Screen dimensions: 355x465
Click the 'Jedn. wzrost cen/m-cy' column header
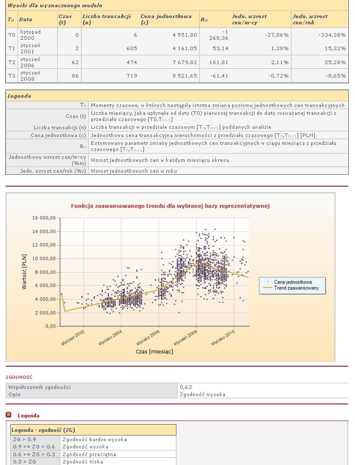point(249,19)
